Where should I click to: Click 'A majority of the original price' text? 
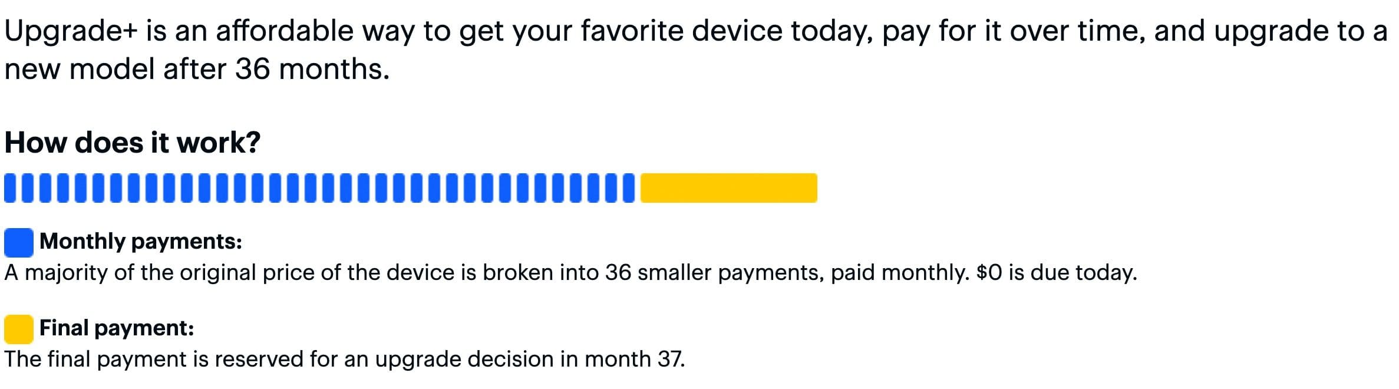[x=160, y=273]
